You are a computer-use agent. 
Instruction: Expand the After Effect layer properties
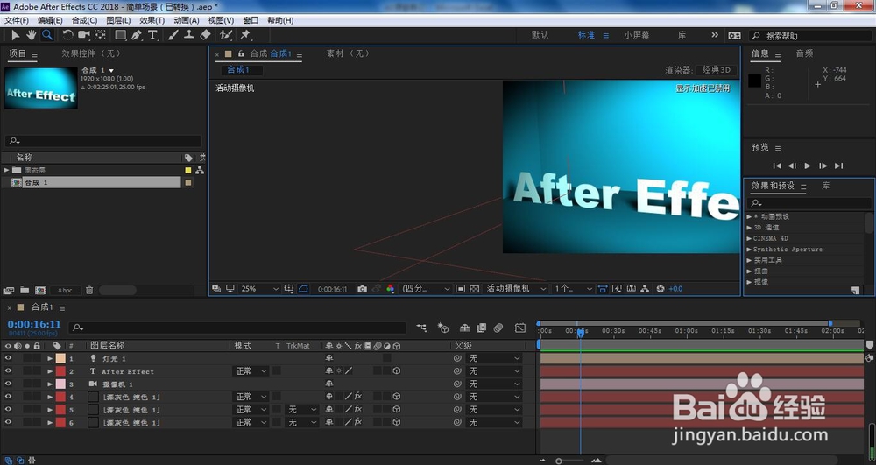(50, 371)
